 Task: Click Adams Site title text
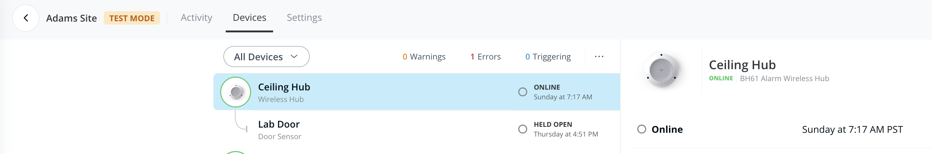point(71,18)
